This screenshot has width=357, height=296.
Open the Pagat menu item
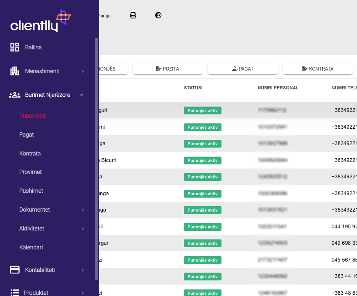[27, 134]
